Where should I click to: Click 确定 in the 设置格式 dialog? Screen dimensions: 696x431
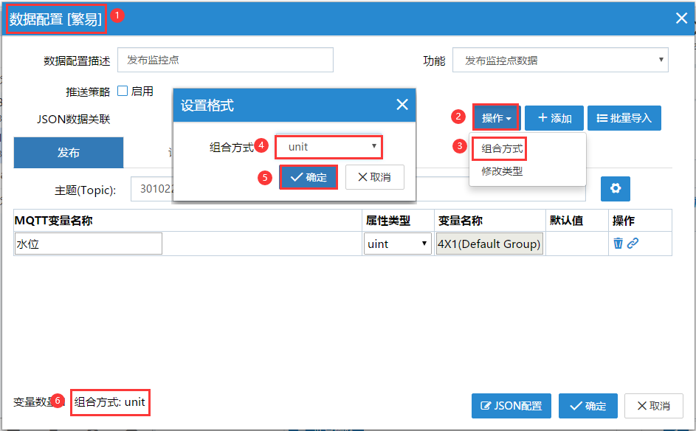coord(309,177)
